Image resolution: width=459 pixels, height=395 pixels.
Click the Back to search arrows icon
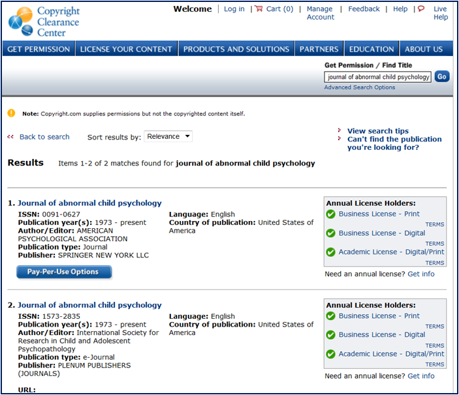(x=10, y=137)
